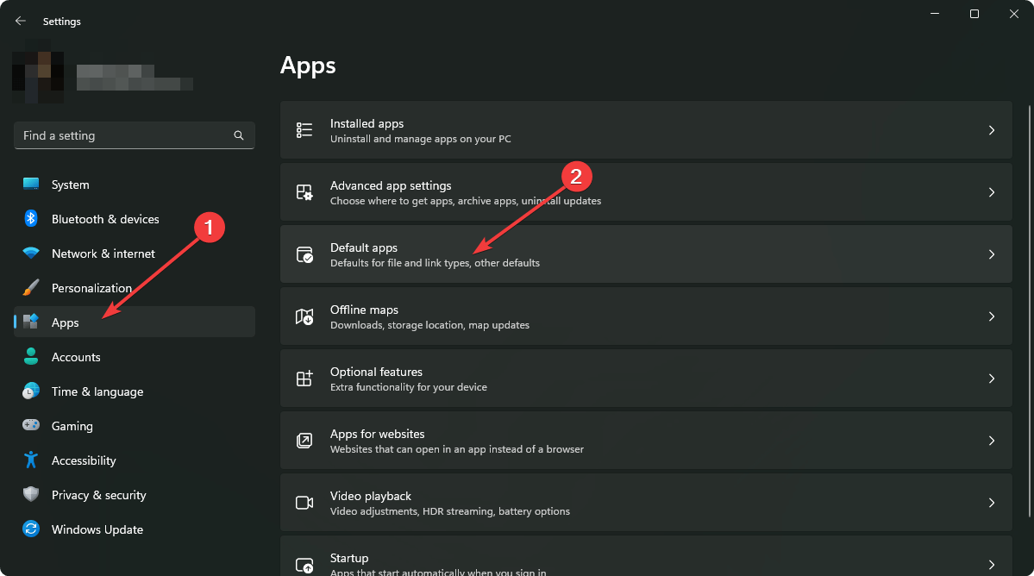Click the Privacy & security shield icon

[31, 494]
